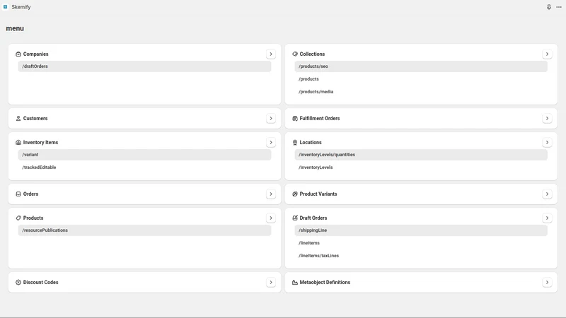The image size is (566, 318).
Task: Open the /inventoryLevels entry
Action: point(421,167)
